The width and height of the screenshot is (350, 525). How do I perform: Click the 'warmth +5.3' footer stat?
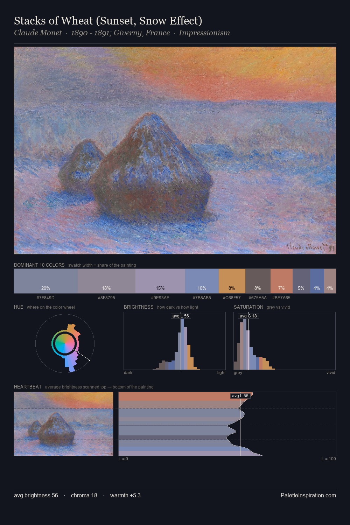pyautogui.click(x=125, y=495)
